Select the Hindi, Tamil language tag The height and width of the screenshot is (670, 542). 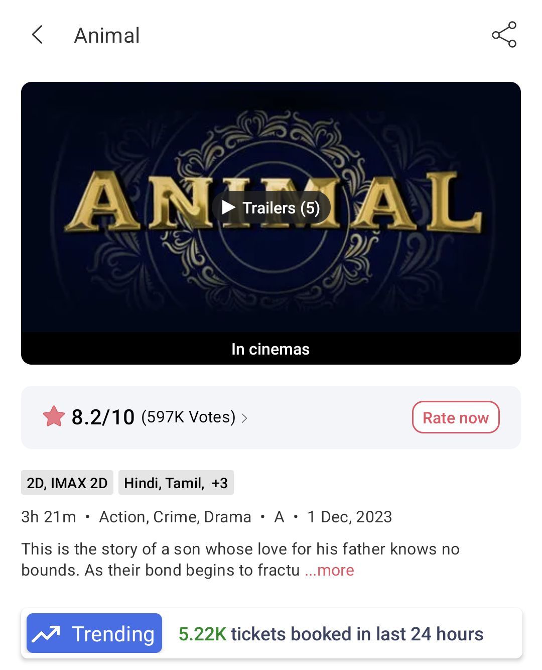(x=164, y=483)
